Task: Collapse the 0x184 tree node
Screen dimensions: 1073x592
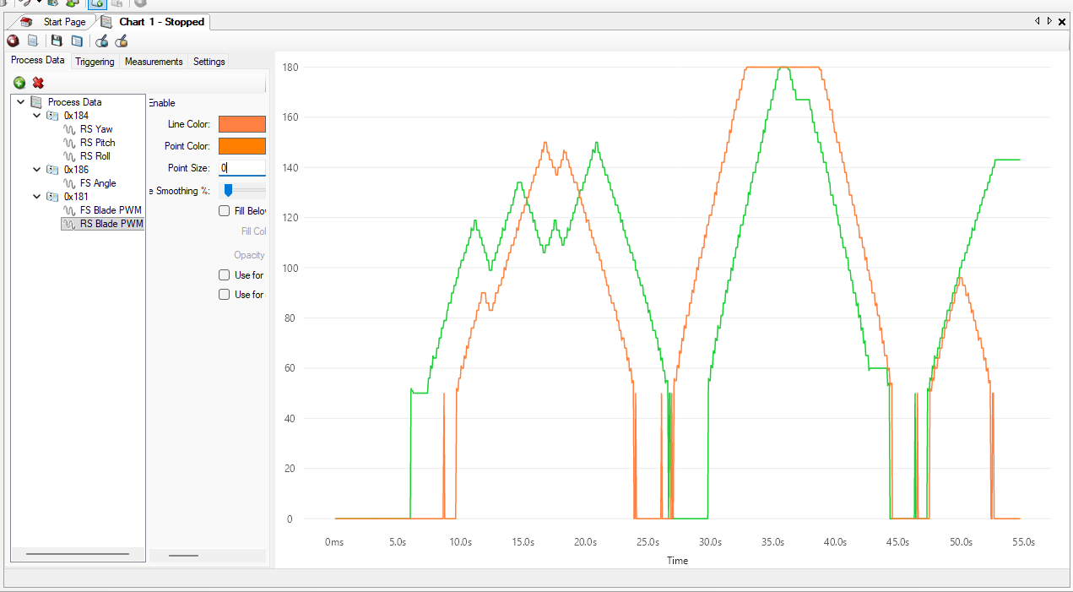Action: click(36, 116)
